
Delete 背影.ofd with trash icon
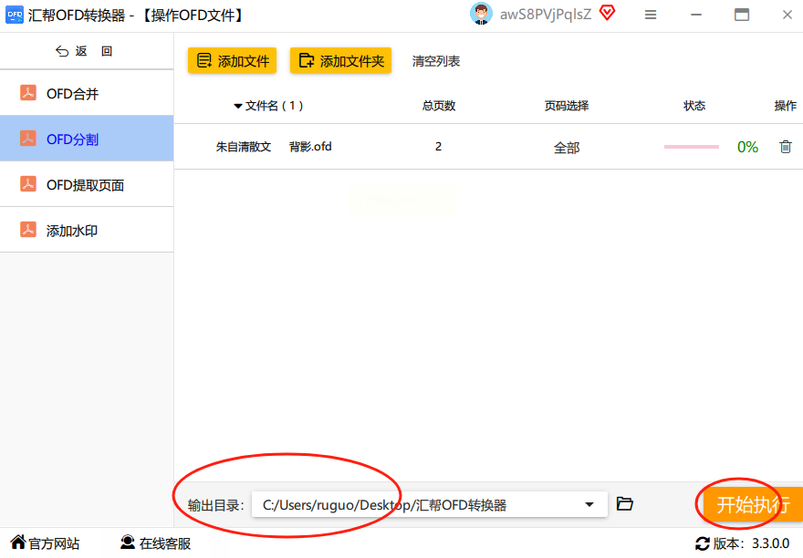click(x=785, y=147)
